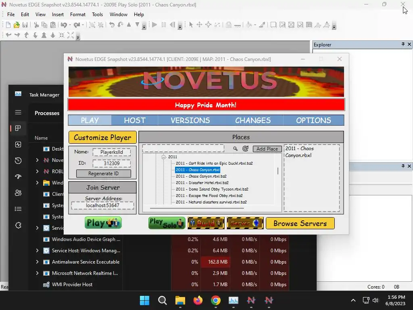Open Task Manager Users icon

(x=18, y=193)
